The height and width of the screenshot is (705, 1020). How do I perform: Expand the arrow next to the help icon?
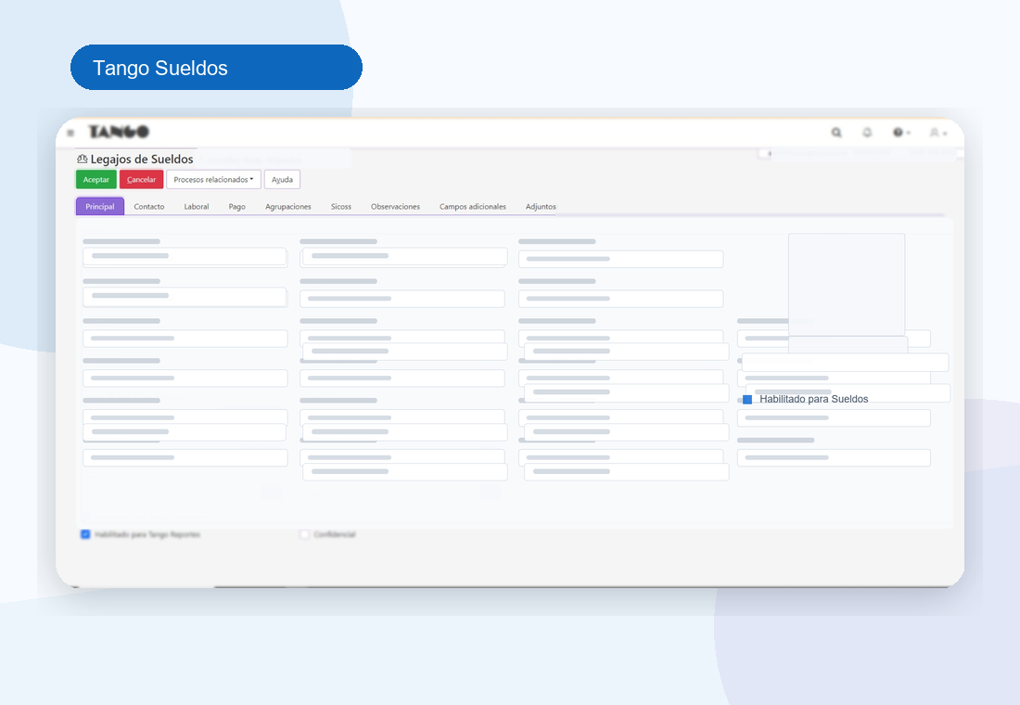coord(909,133)
